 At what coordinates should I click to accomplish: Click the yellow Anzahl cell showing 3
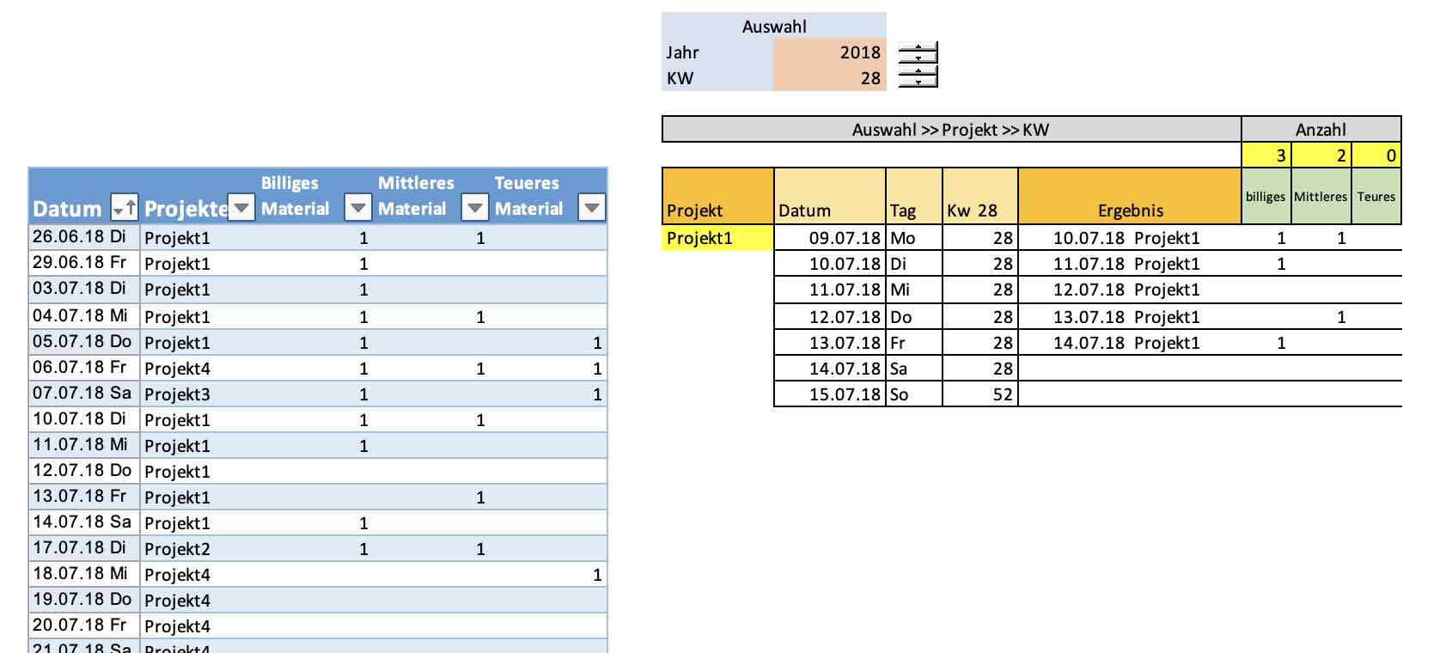coord(1266,156)
